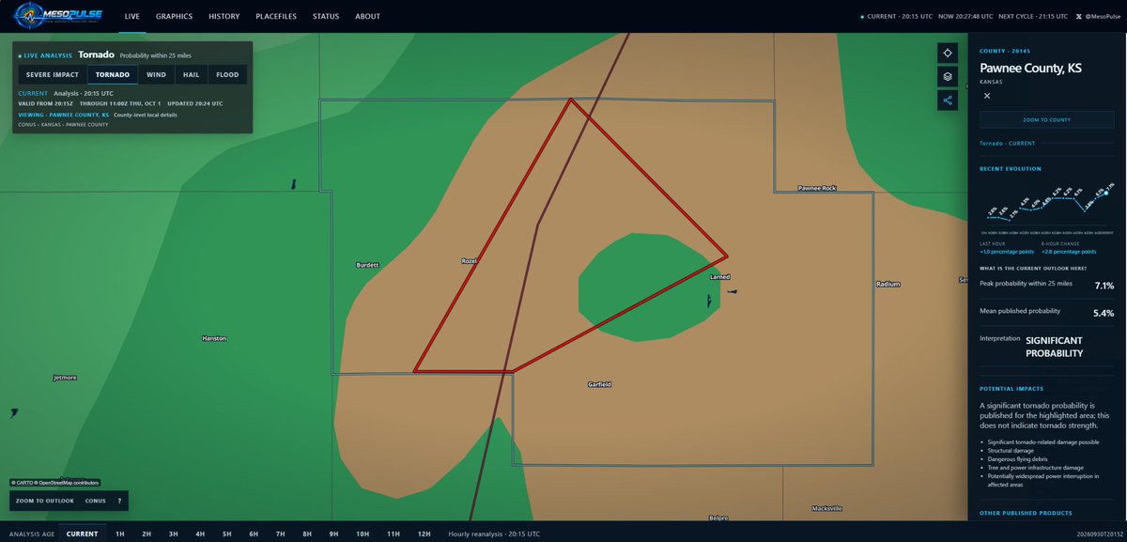
Task: Click the '+2.8 percentage points' change value
Action: 1070,252
